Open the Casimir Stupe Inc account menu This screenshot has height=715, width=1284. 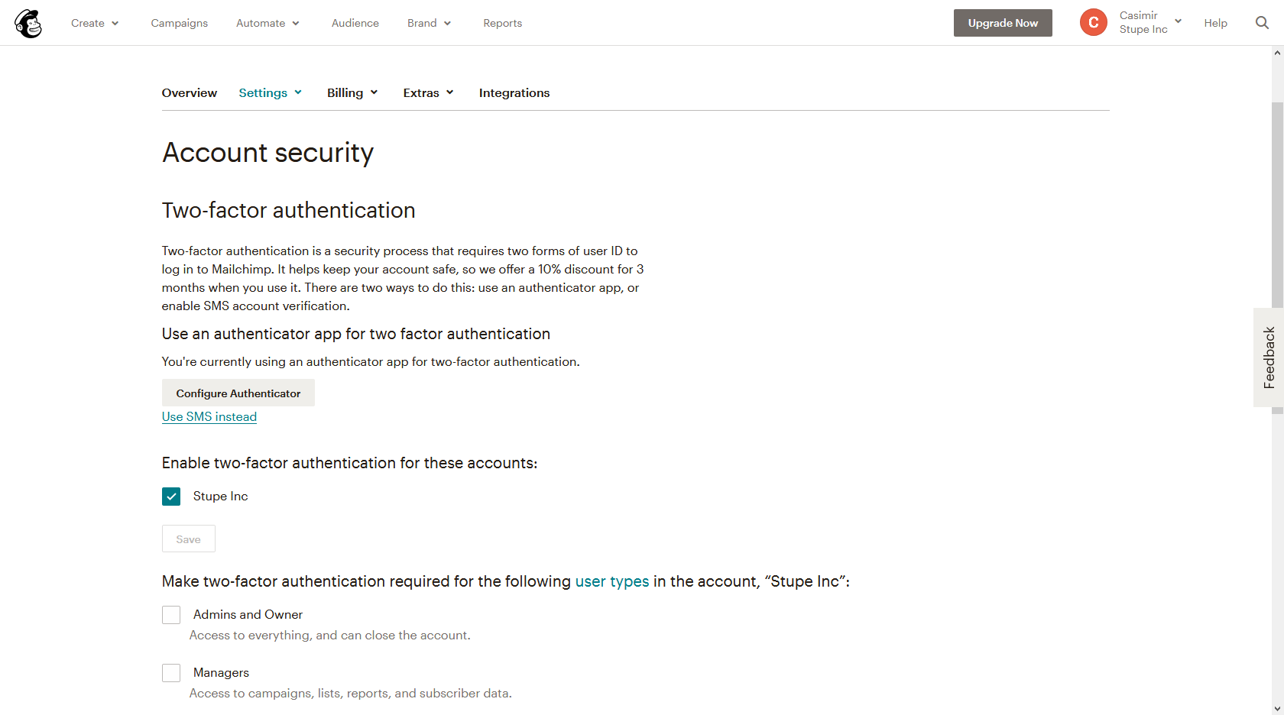[x=1150, y=22]
